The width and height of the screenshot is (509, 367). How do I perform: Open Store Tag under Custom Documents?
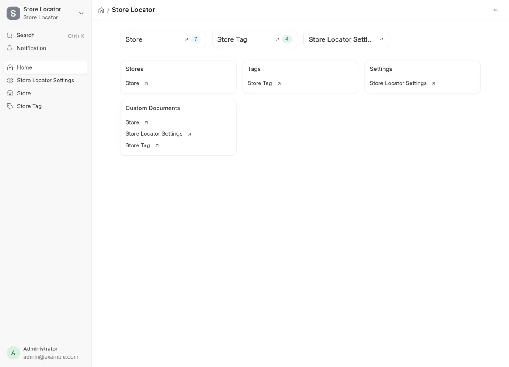pos(138,145)
